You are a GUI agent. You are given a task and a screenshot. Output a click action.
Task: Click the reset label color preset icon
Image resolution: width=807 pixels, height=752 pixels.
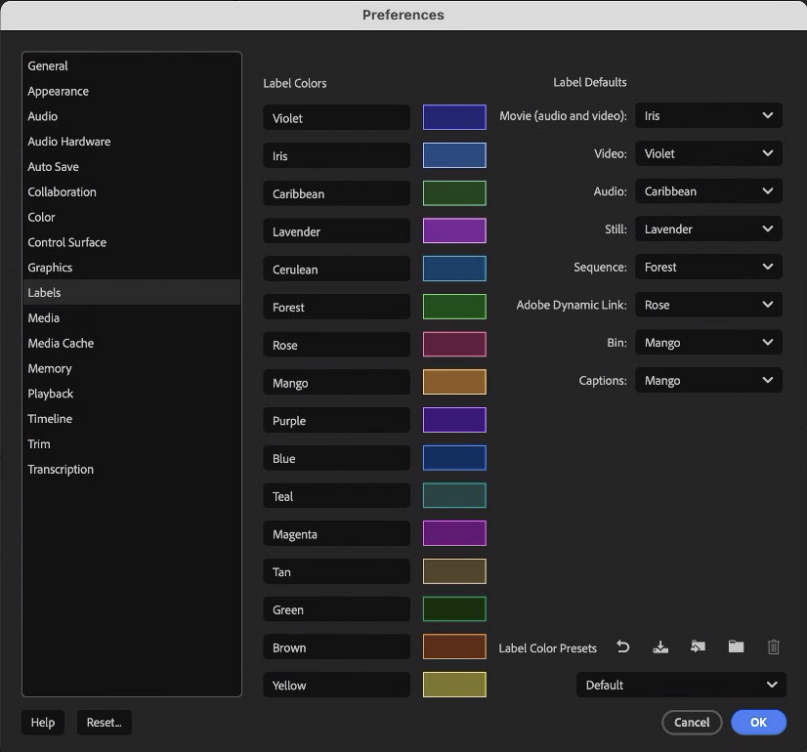[x=623, y=648]
